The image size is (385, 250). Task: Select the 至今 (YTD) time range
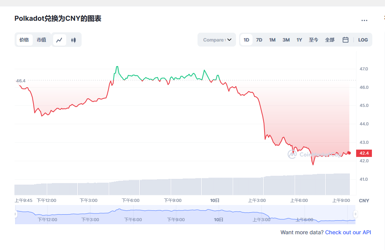pyautogui.click(x=313, y=40)
